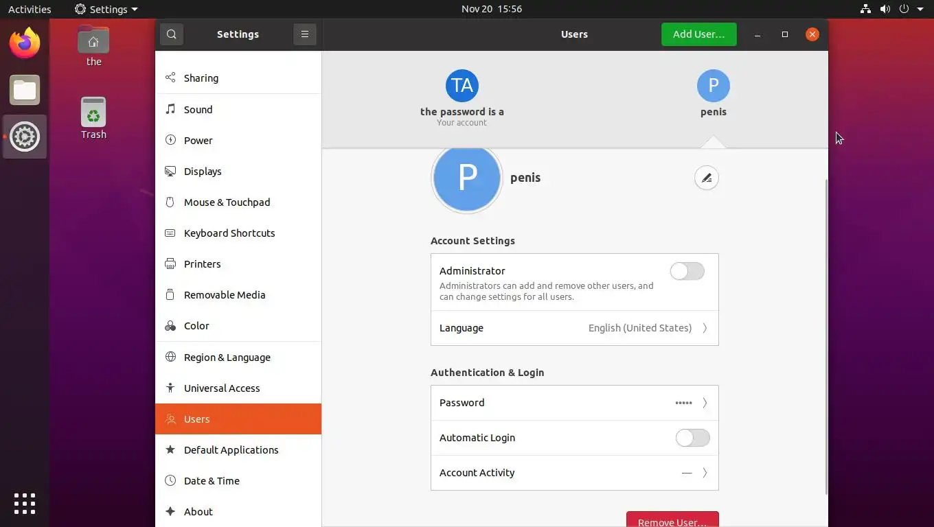Viewport: 934px width, 527px height.
Task: Click the clock showing Nov 20 15:56
Action: coord(492,9)
